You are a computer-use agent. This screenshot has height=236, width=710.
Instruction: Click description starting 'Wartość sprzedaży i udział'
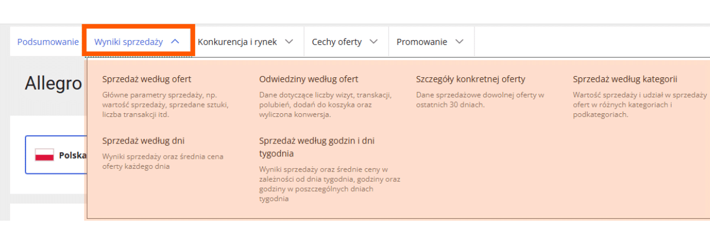pos(640,104)
